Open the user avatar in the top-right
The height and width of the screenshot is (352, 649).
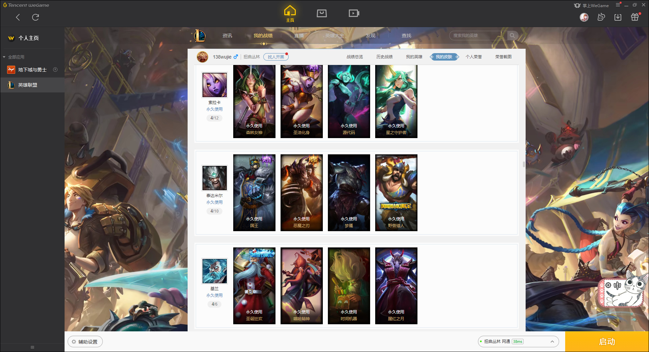click(x=584, y=17)
